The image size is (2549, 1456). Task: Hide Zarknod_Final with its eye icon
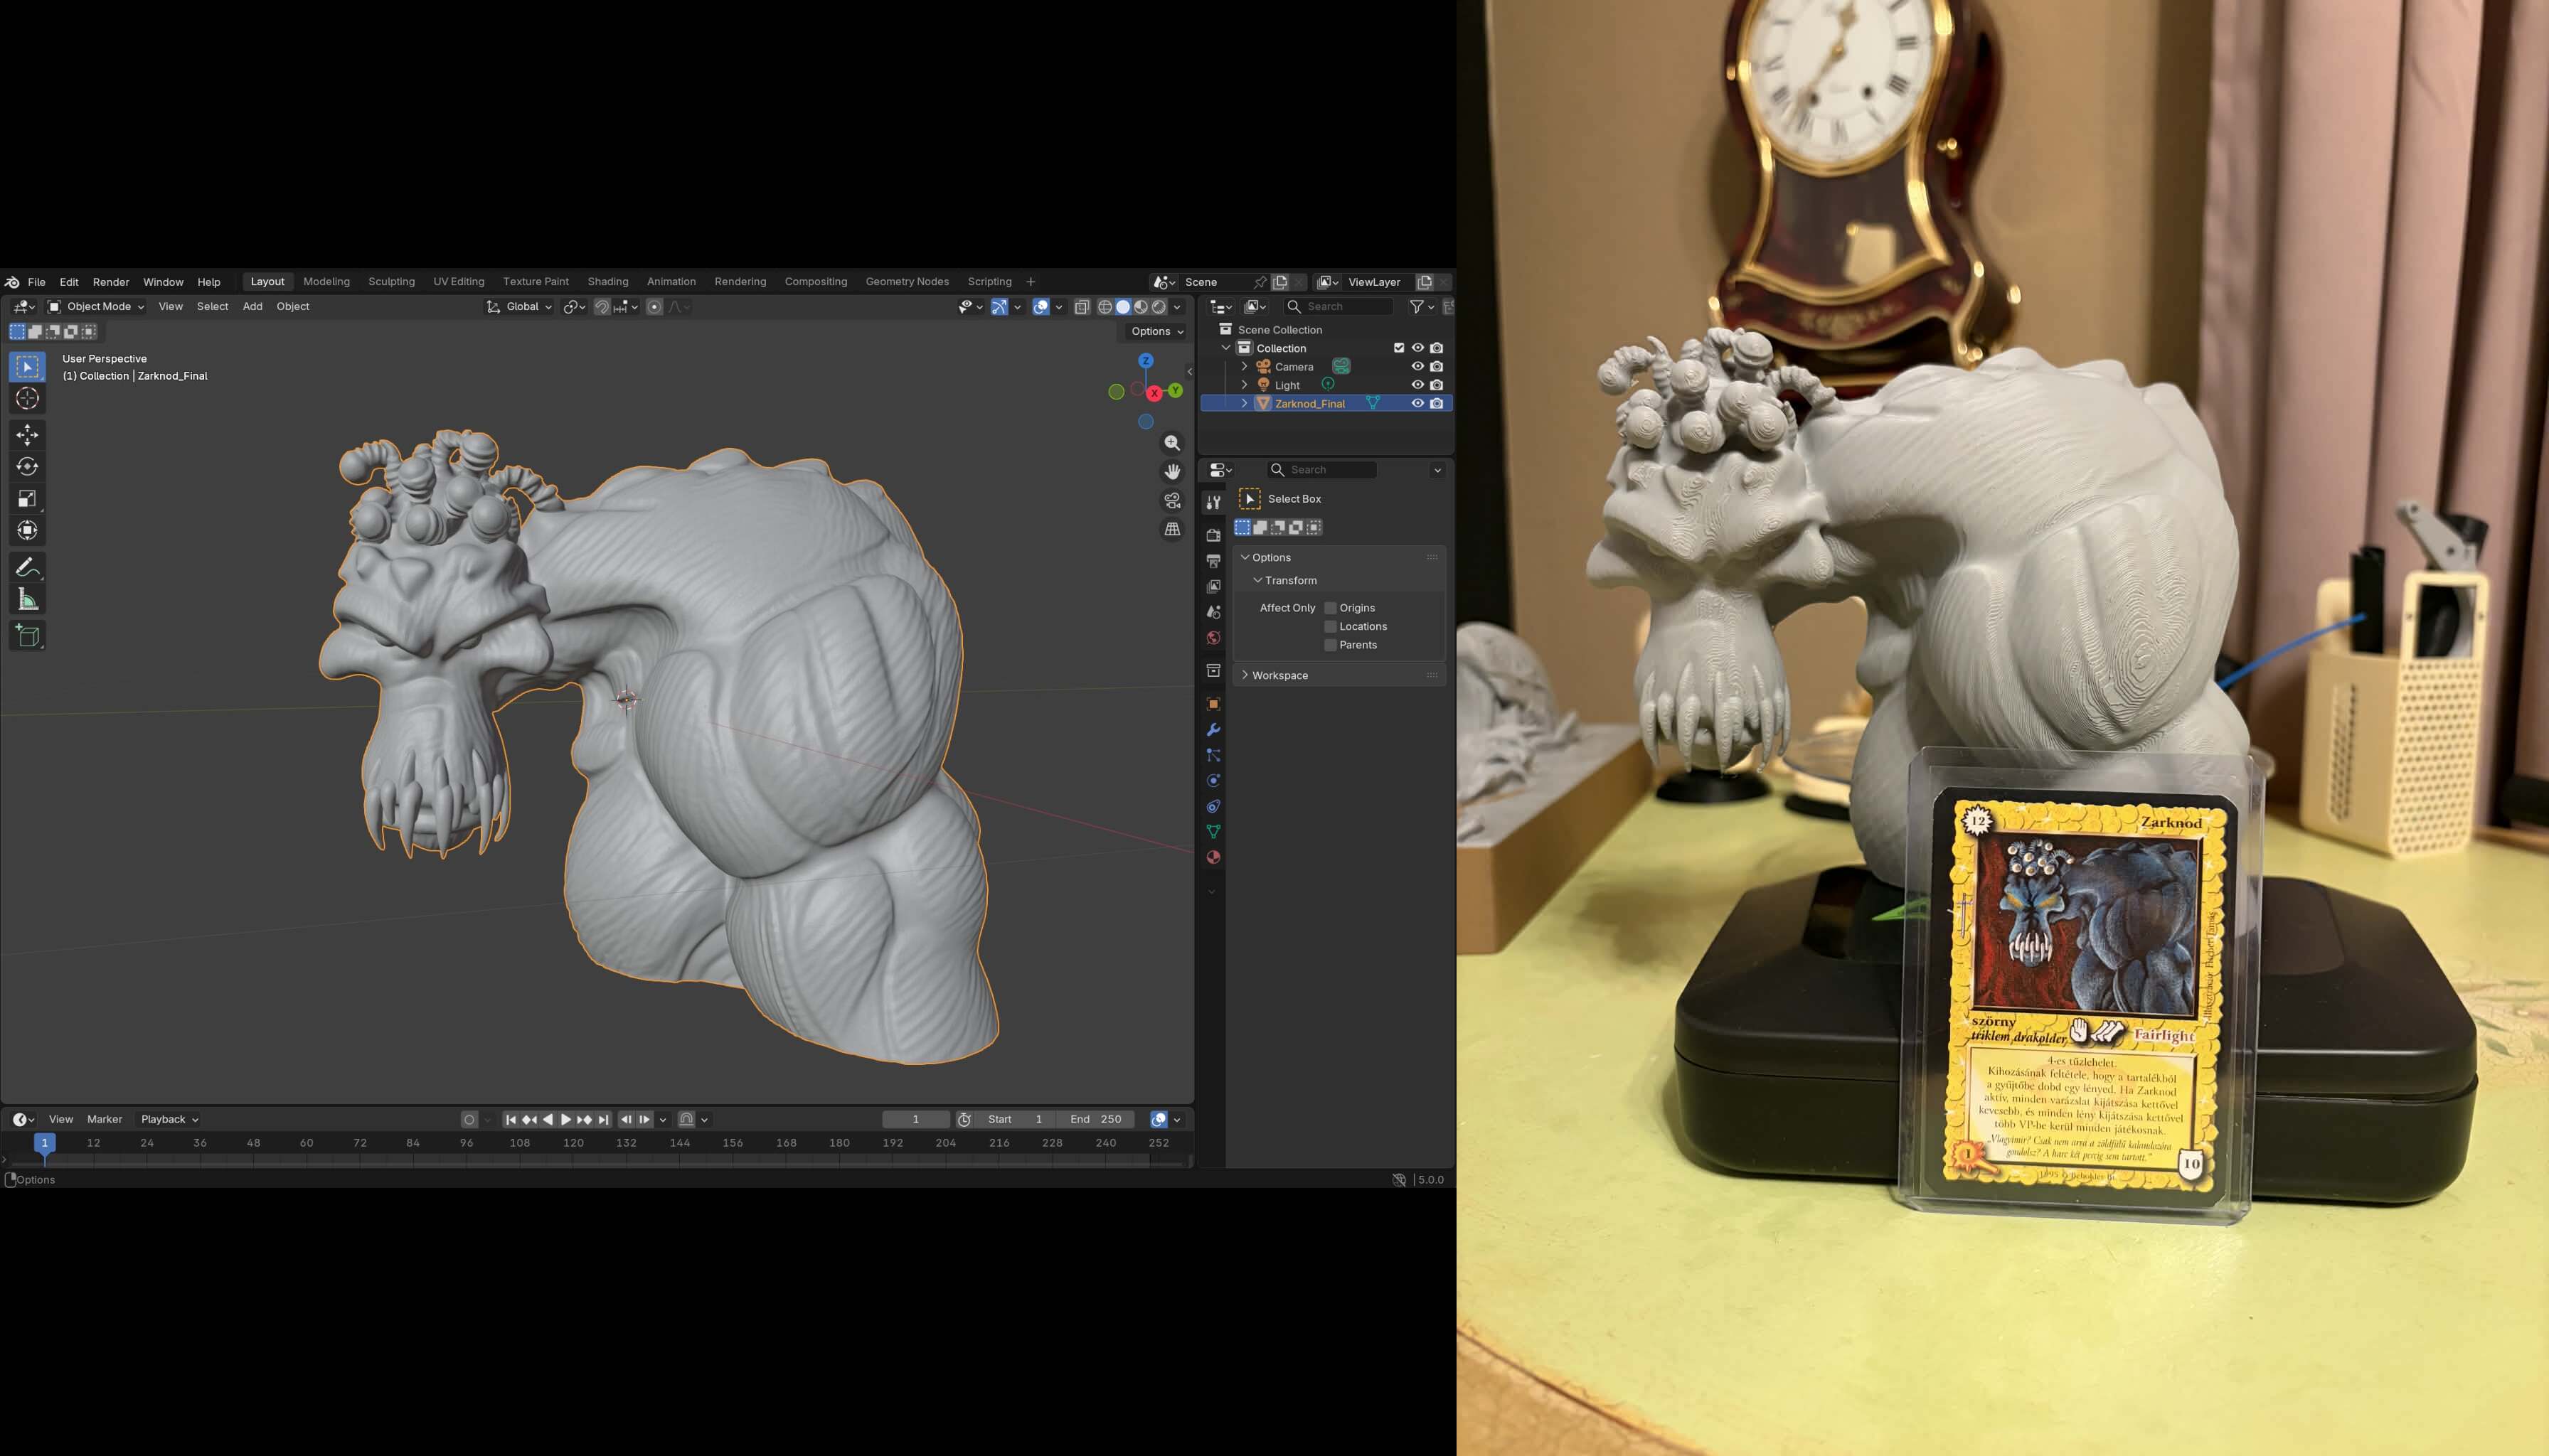1417,403
